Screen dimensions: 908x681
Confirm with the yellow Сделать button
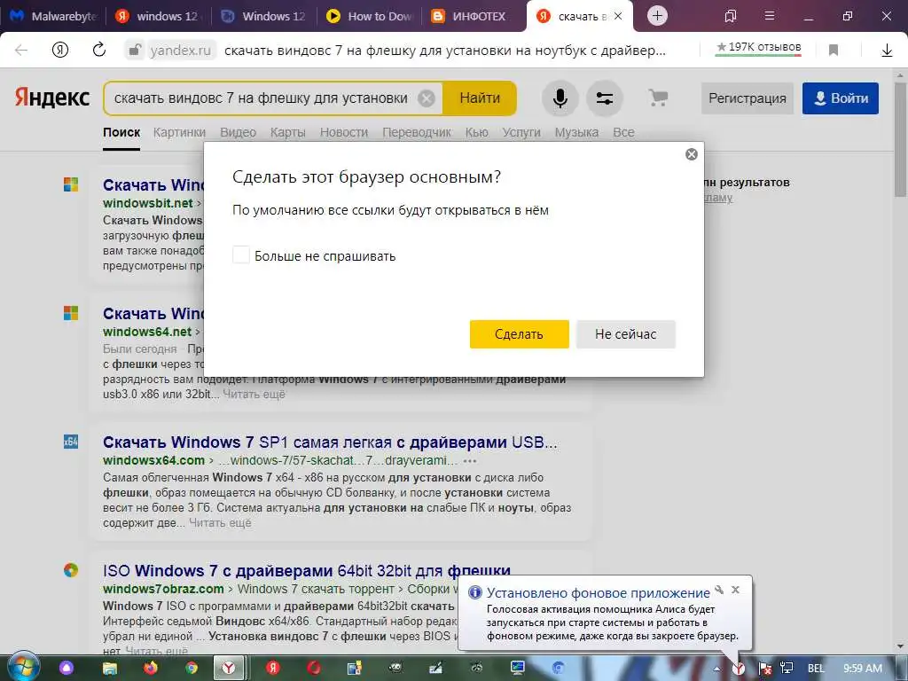pyautogui.click(x=519, y=334)
